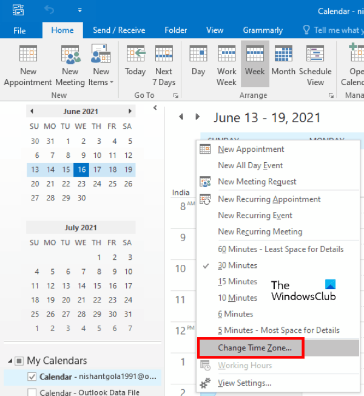This screenshot has height=396, width=364.
Task: Collapse the folder pane with the chevron
Action: tap(155, 108)
